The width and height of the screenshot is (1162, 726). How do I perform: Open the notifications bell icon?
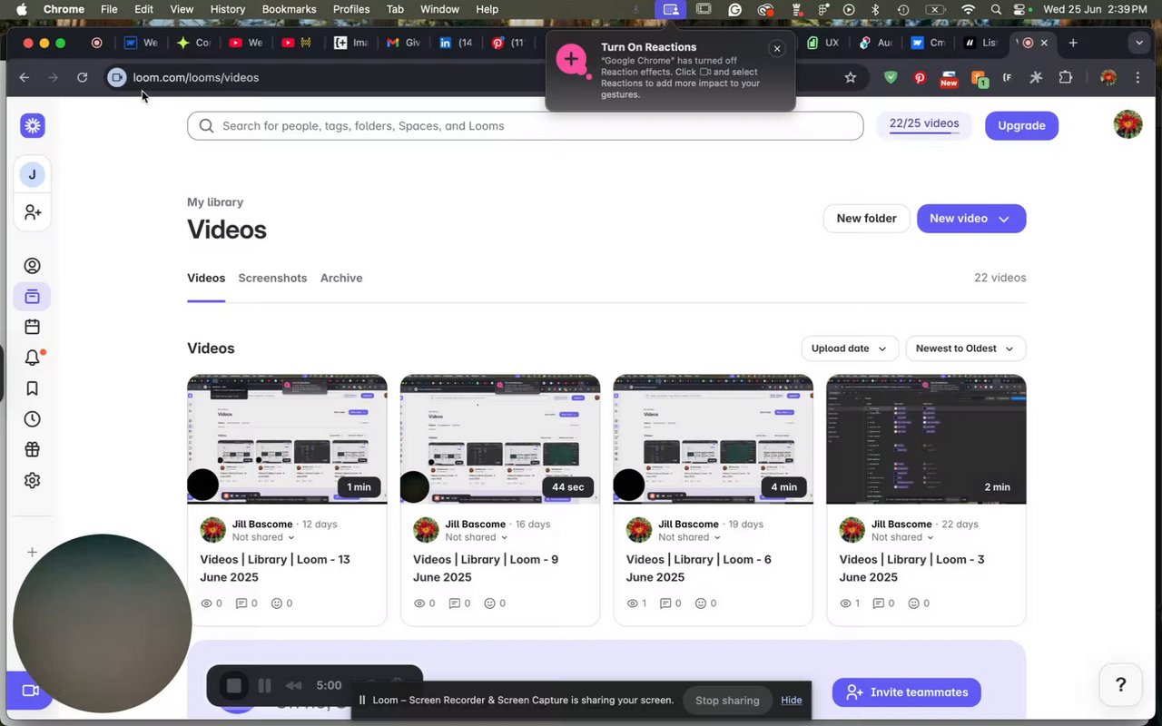pyautogui.click(x=33, y=358)
